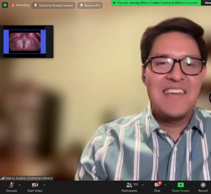The image size is (211, 194).
Task: Switch to Shared Content view
Action: point(53,5)
